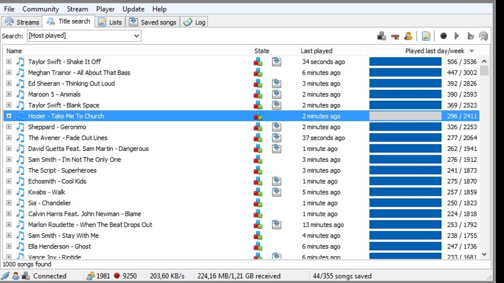Click the gray play-count bar in Hozier row
504x283 pixels.
[x=405, y=116]
